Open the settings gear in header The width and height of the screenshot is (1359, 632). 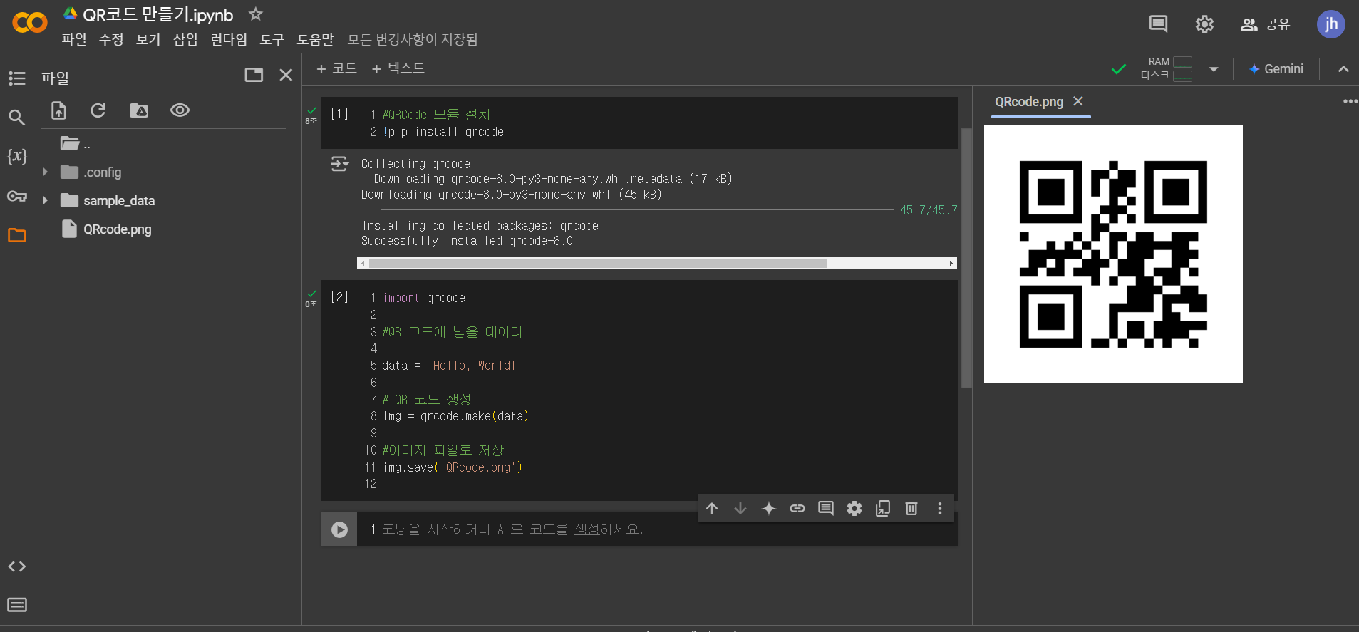click(1204, 24)
